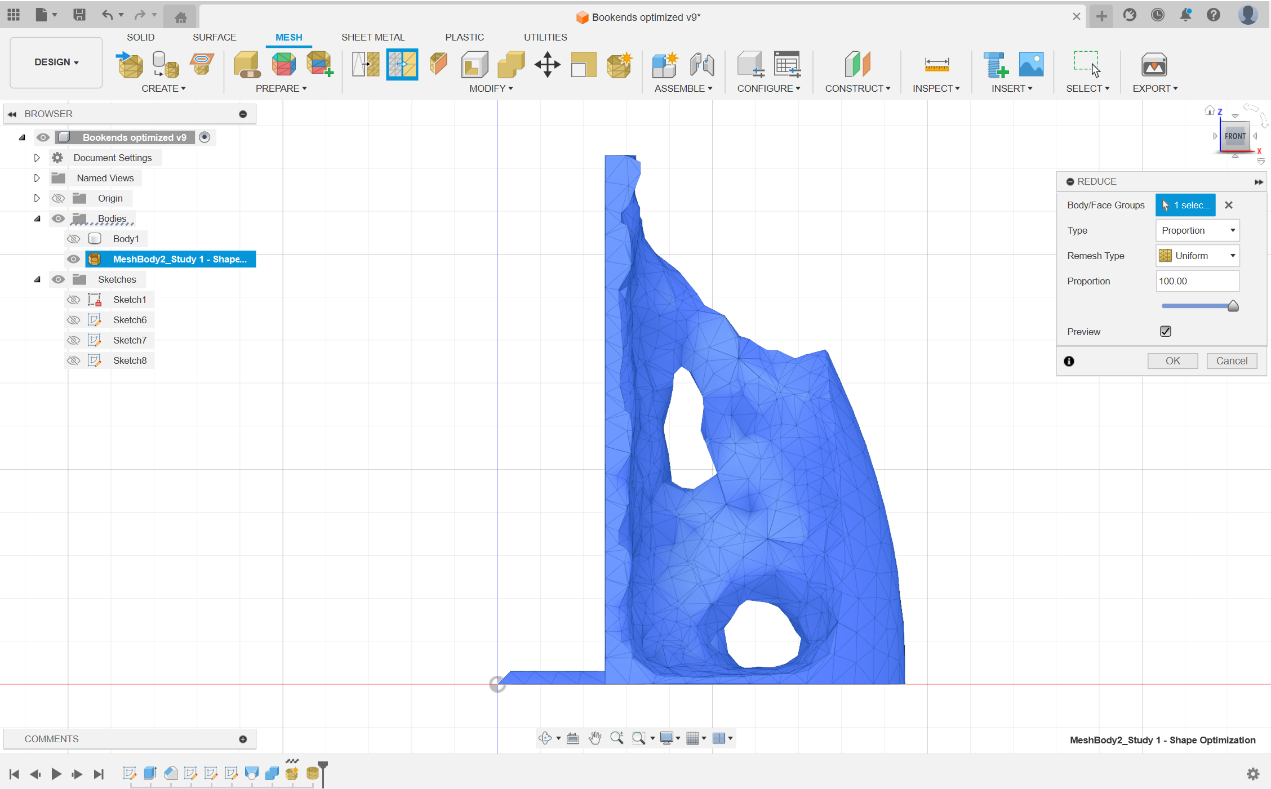This screenshot has height=789, width=1271.
Task: Select the Insert Canvas image icon
Action: click(1031, 64)
